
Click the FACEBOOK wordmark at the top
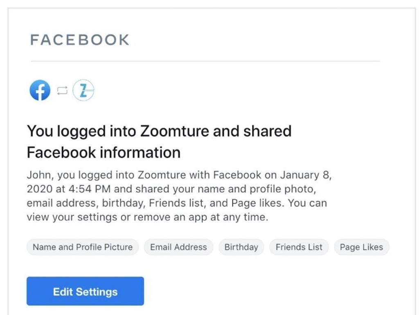pos(80,40)
